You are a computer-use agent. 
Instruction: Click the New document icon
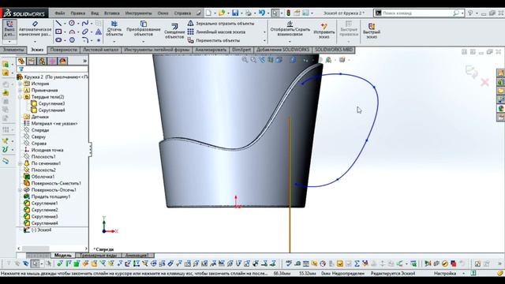click(208, 13)
